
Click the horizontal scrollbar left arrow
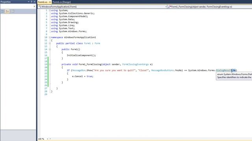(x=50, y=139)
